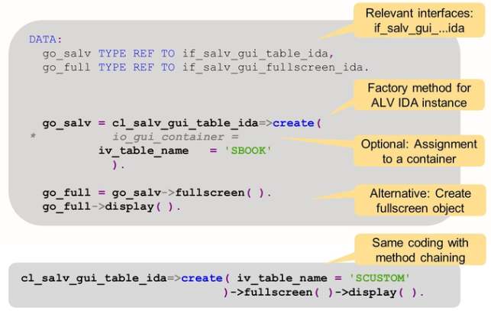The height and width of the screenshot is (311, 491).
Task: Click the go_full->display( ) statement
Action: (111, 206)
